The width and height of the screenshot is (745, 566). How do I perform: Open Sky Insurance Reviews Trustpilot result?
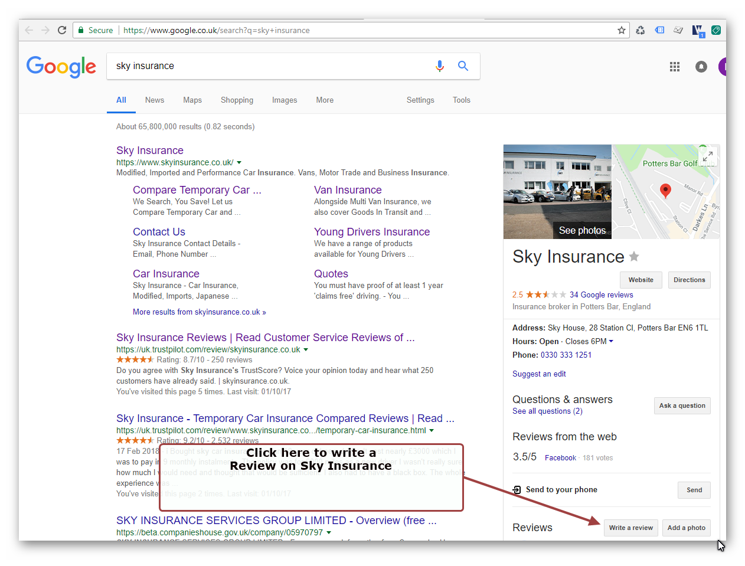(266, 338)
